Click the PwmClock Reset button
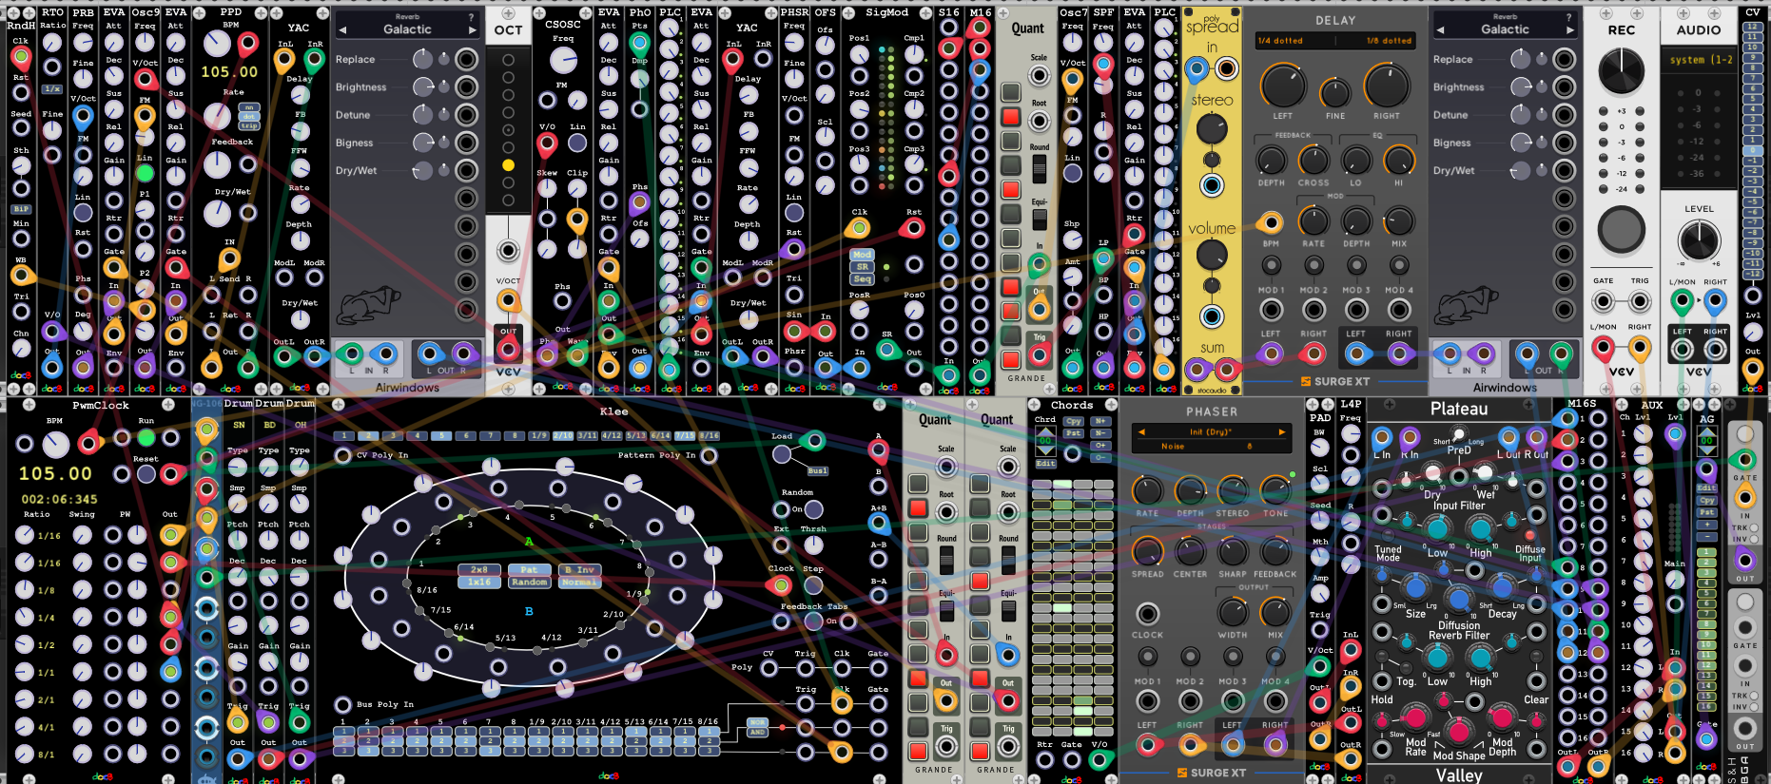Viewport: 1771px width, 784px height. pos(146,474)
